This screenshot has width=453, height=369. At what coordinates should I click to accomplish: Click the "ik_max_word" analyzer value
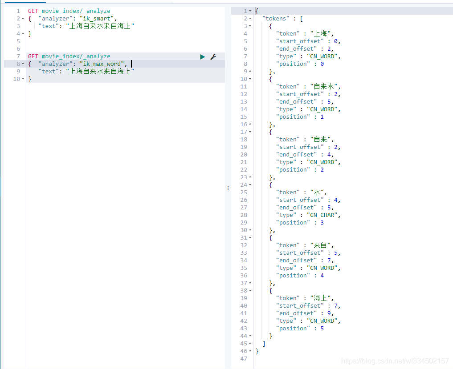pos(102,64)
